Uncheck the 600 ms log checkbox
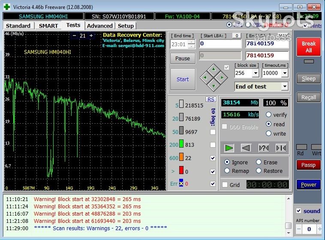 tap(213, 158)
